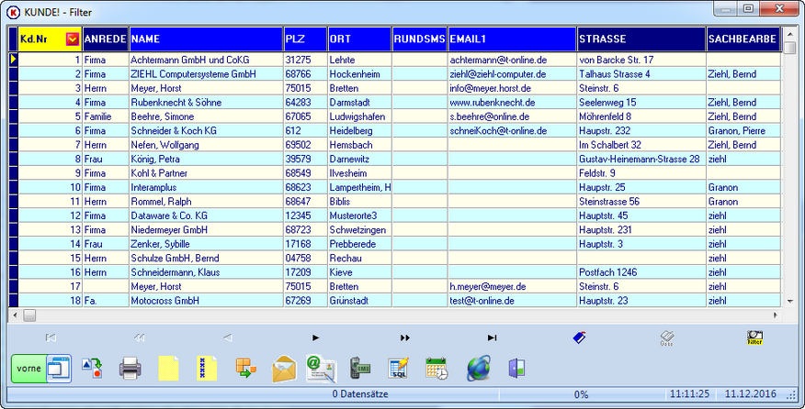The image size is (805, 409).
Task: Open the Kd.Nr column sort dropdown arrow
Action: [x=73, y=39]
